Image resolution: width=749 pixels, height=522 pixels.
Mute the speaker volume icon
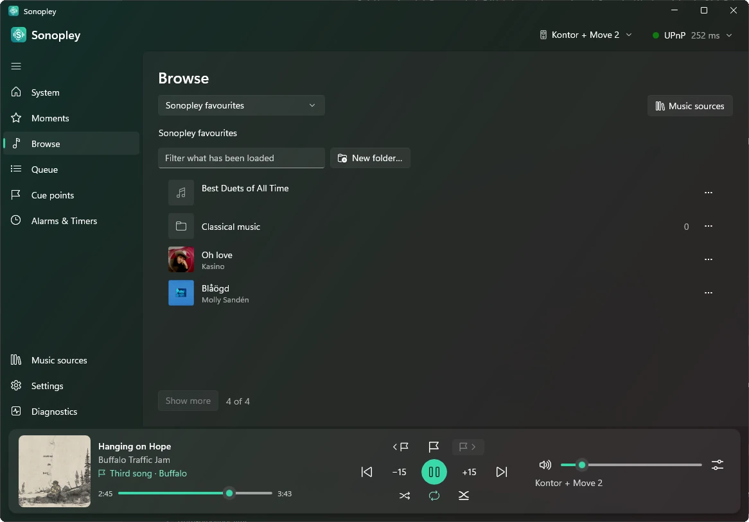[545, 465]
